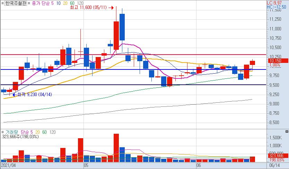
Task: Select the 20-day volume moving average label
Action: pos(37,132)
